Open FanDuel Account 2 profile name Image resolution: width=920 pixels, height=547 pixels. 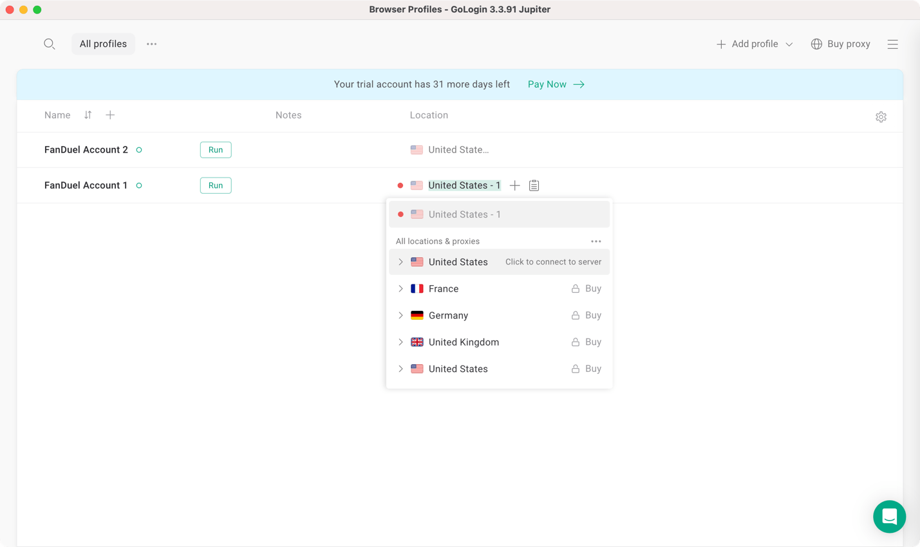click(x=86, y=150)
